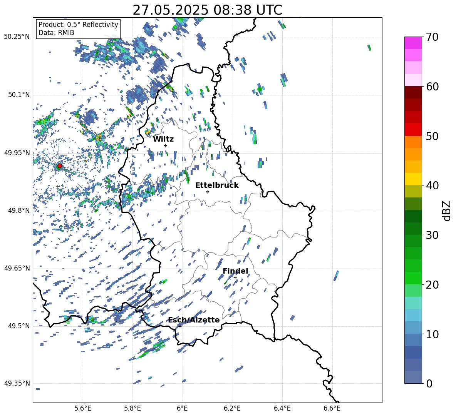Click the map title 27.05.2025 08:38 UTC

(x=208, y=10)
